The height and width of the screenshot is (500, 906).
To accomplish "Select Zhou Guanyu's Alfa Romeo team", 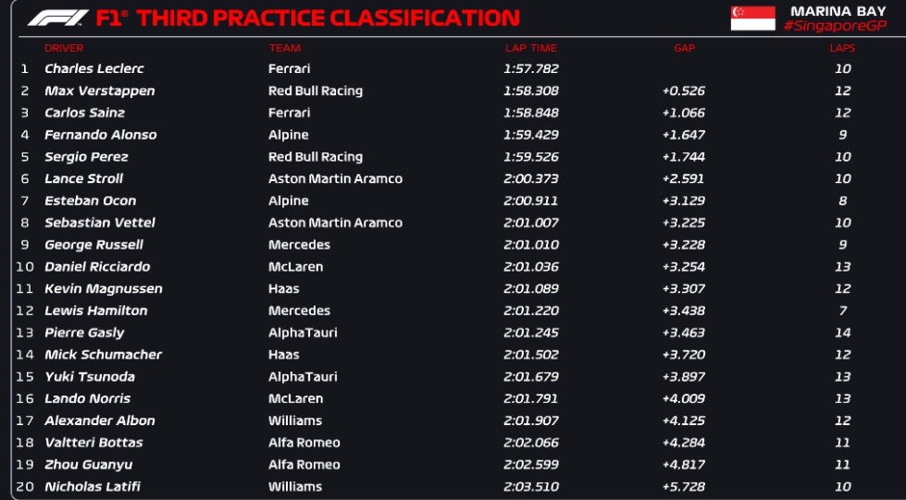I will [304, 465].
